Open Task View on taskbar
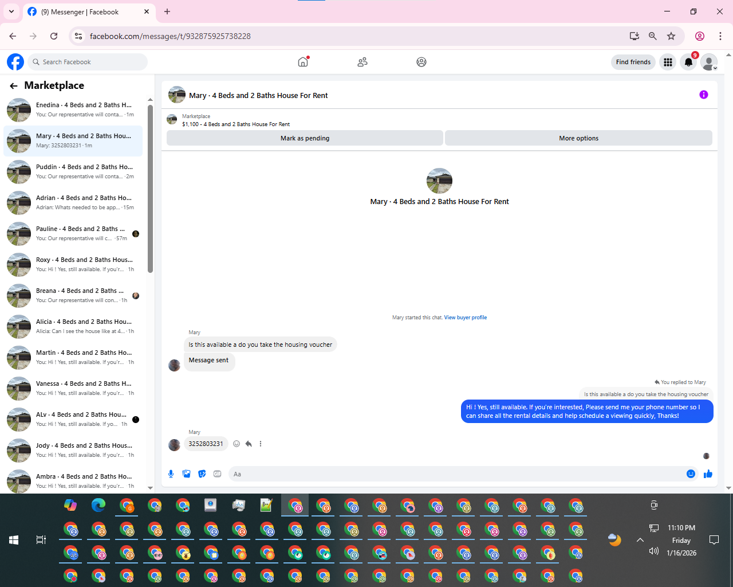Screen dimensions: 733x587 click(41, 540)
